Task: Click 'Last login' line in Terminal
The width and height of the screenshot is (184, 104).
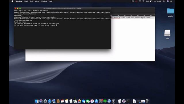Action: 31,11
